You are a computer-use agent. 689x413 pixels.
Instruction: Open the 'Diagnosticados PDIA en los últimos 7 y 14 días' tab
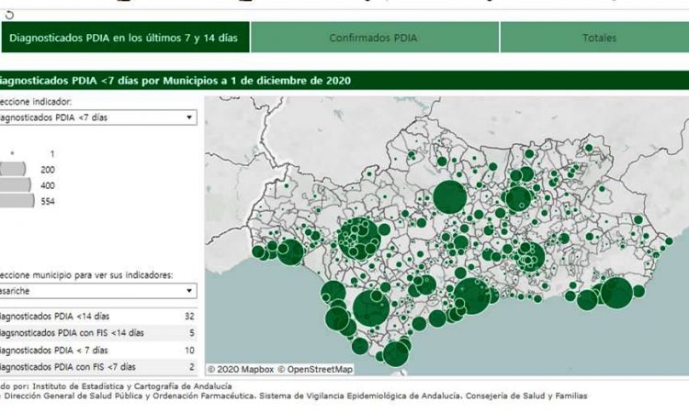click(125, 38)
